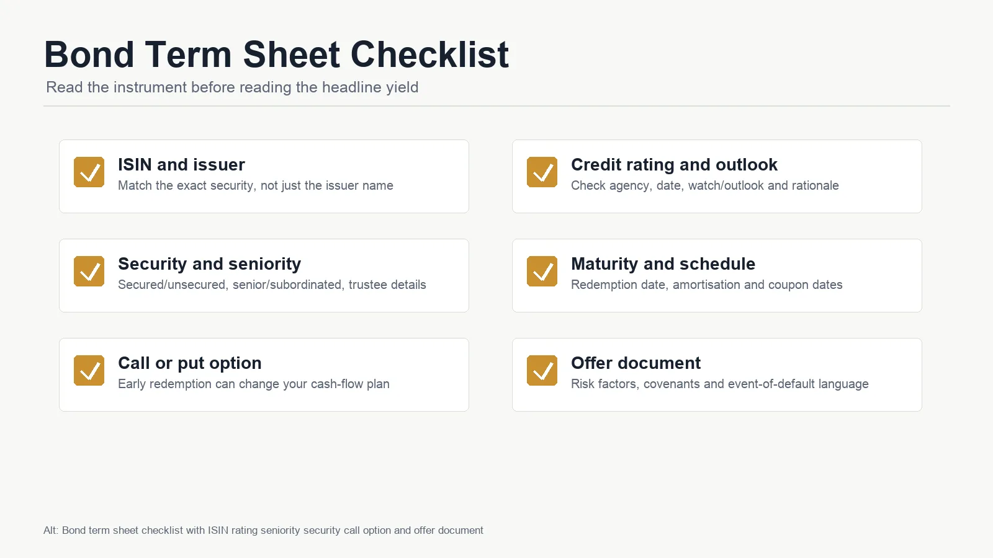The height and width of the screenshot is (558, 993).
Task: Click the Bond Term Sheet Checklist title
Action: click(x=276, y=54)
